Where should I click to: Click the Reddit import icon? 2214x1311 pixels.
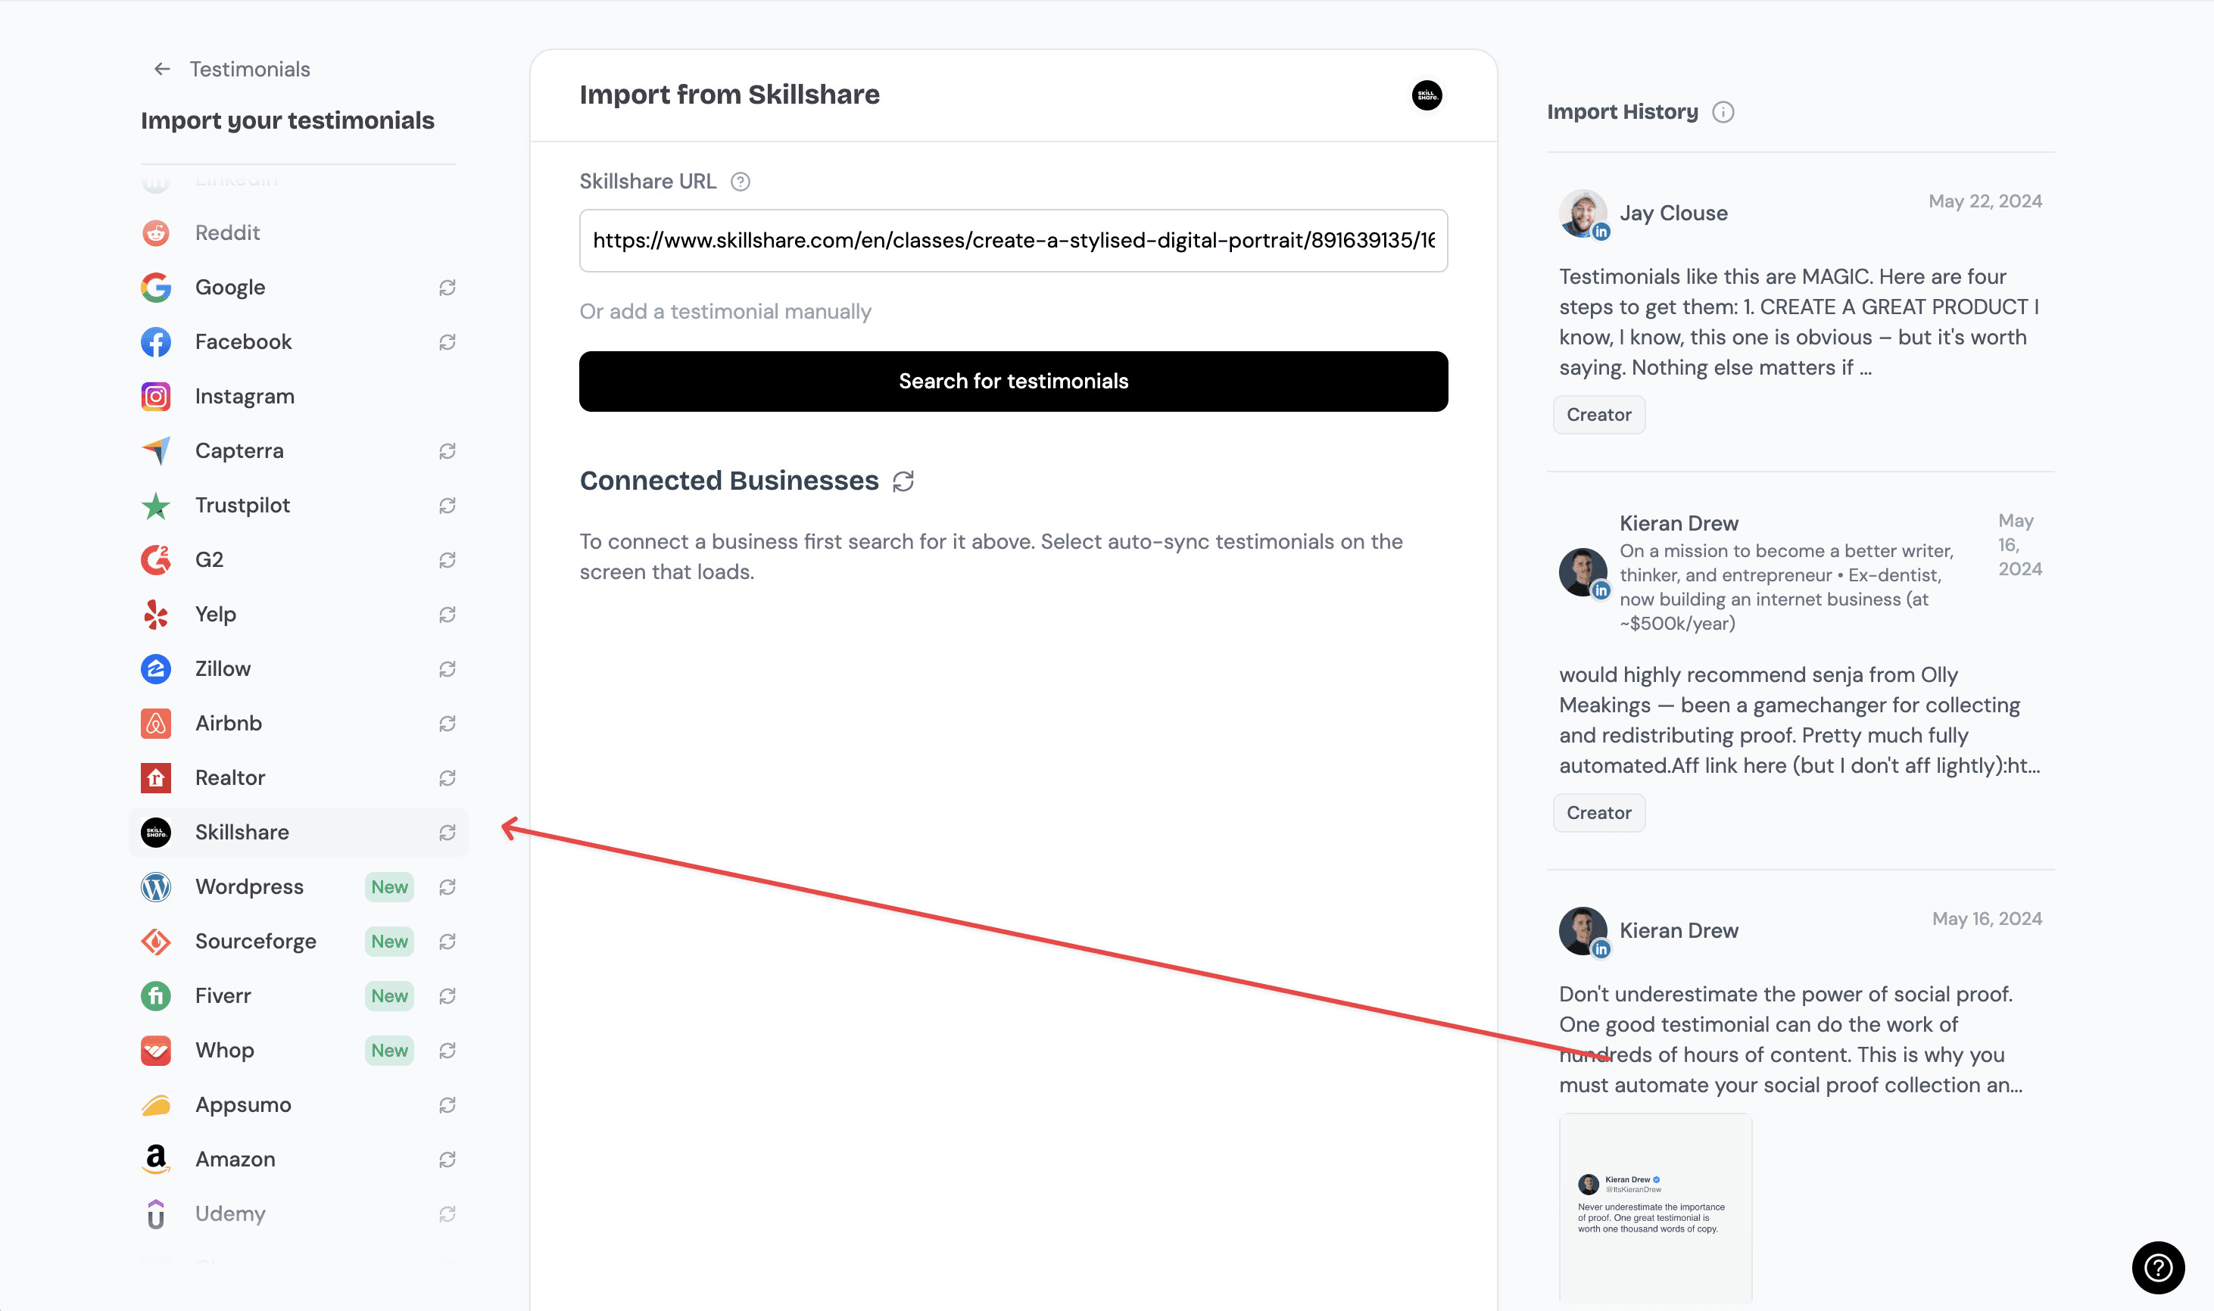click(x=156, y=232)
